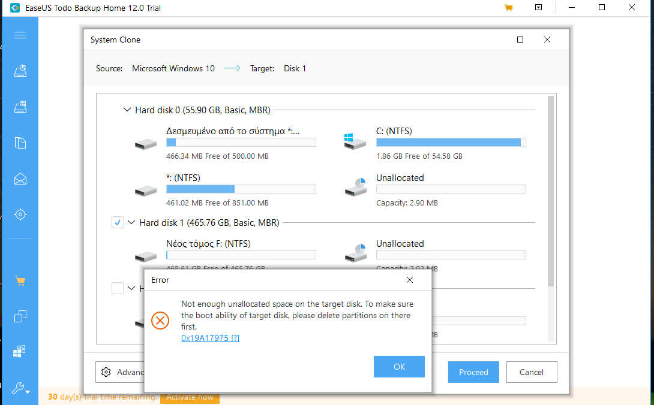Click the Advanced options gear icon
The image size is (654, 405).
[x=106, y=372]
